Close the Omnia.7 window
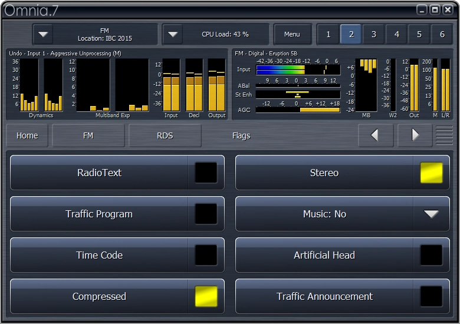460x324 pixels. coord(448,10)
